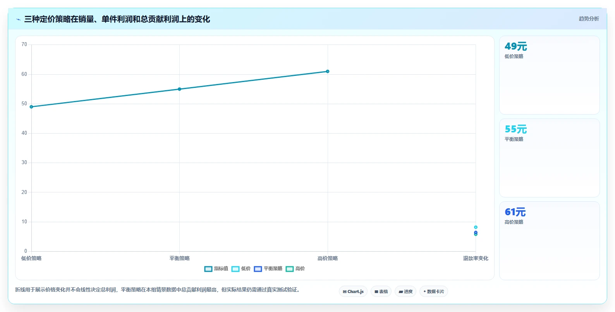Select the 平衡策略 data point at 55

[x=179, y=89]
